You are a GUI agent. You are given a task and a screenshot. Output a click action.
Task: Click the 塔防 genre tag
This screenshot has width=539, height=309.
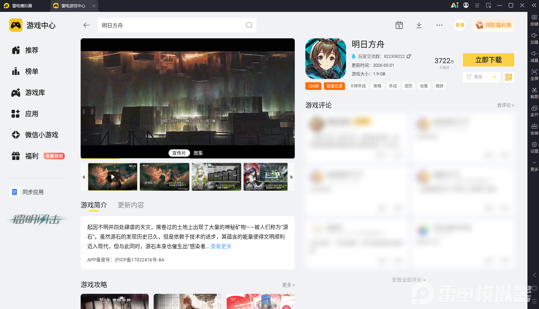point(408,86)
